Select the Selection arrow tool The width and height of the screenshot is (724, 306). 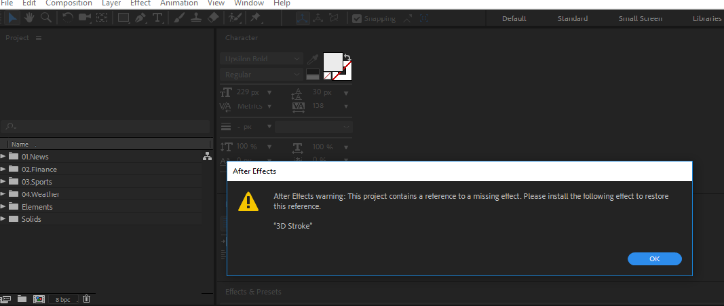click(12, 18)
